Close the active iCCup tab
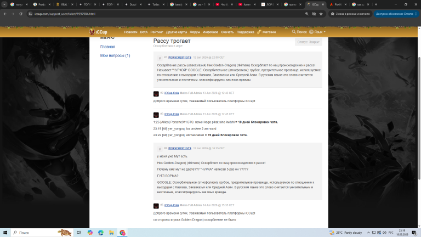 tap(323, 4)
